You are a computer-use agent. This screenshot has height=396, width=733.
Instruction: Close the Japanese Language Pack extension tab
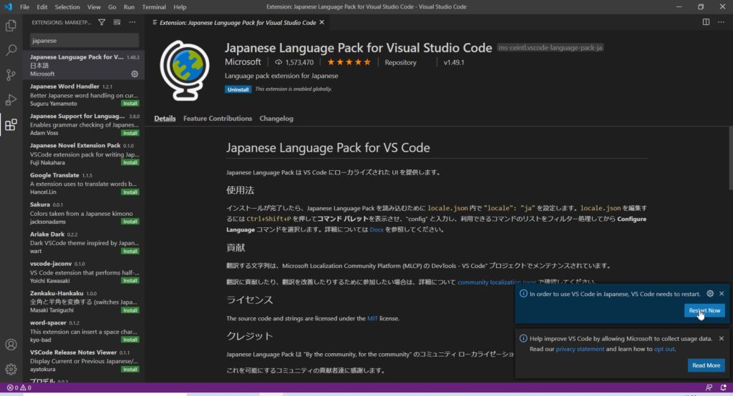pos(321,22)
